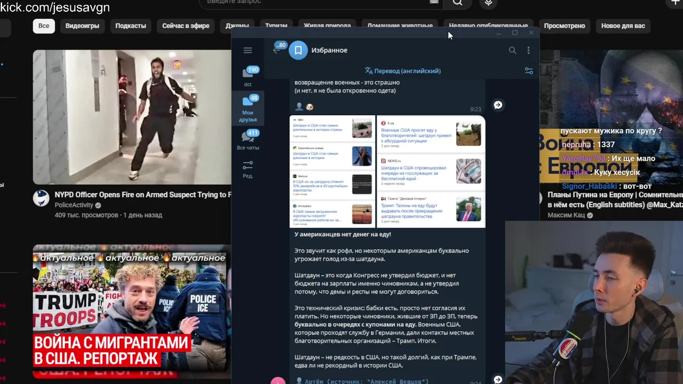Select the dct chat folder
683x384 pixels.
click(x=248, y=77)
